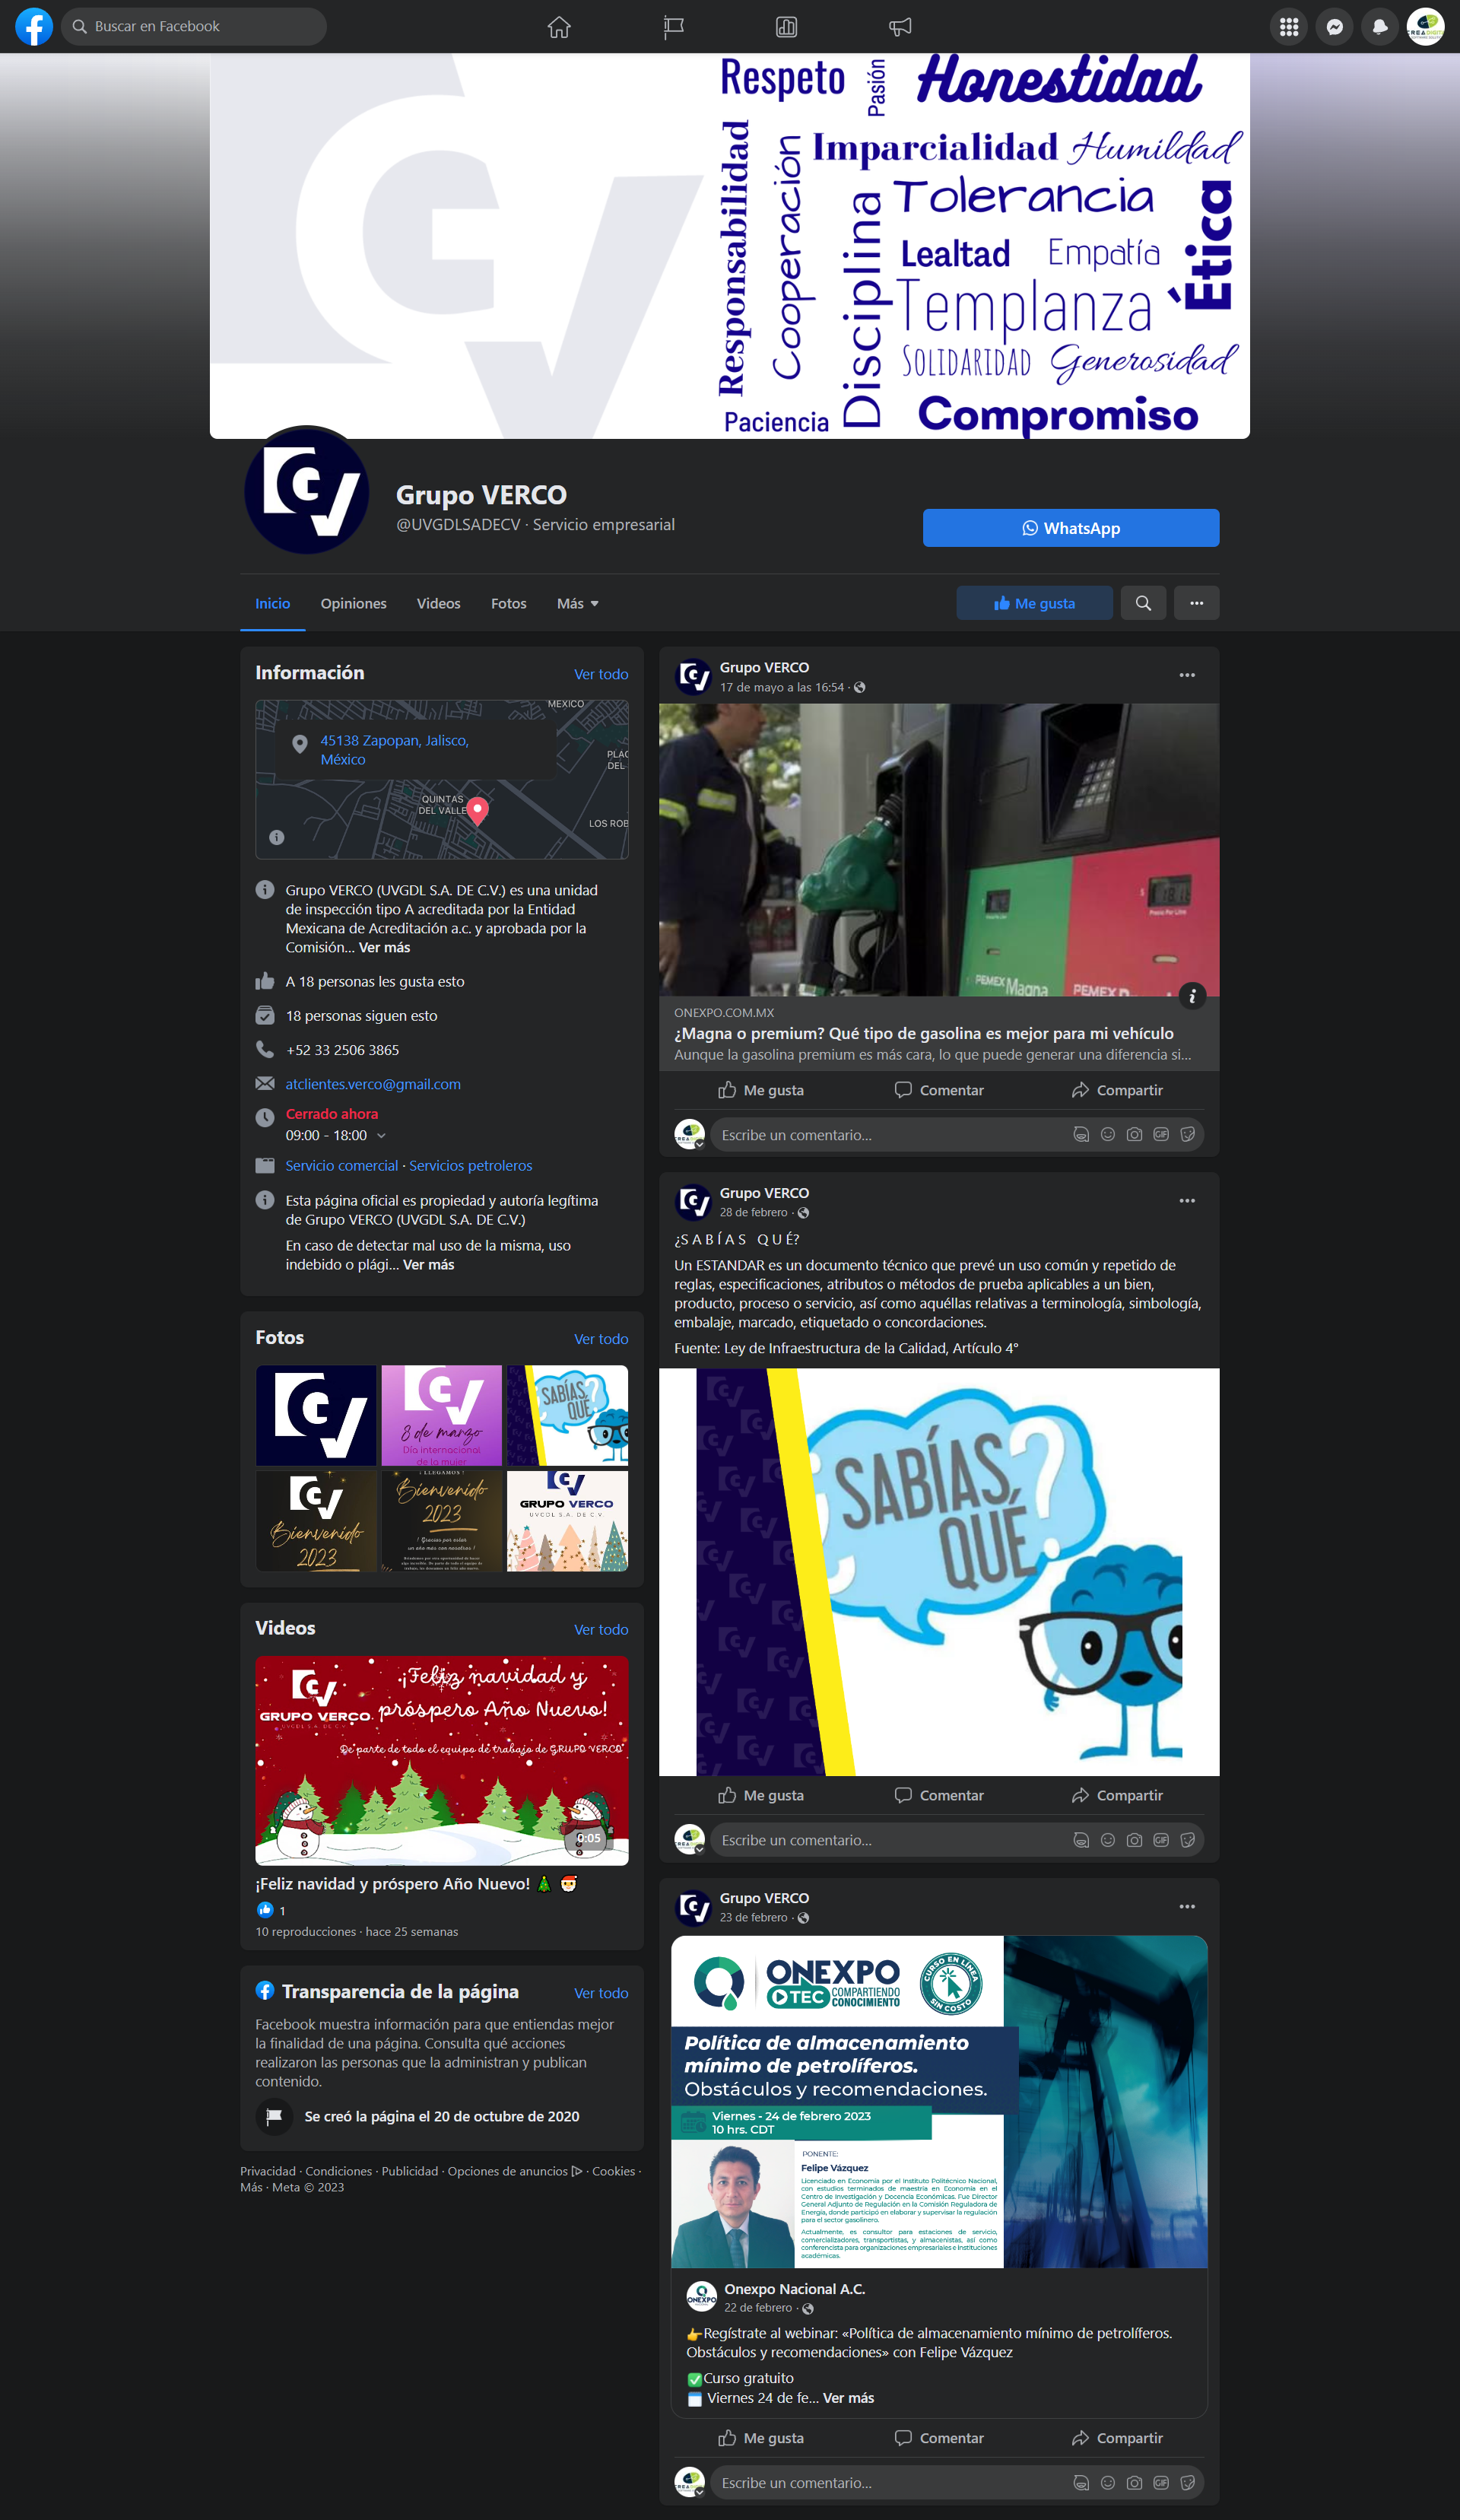Open Grupo VERCO profile picture
This screenshot has height=2520, width=1460.
click(307, 490)
